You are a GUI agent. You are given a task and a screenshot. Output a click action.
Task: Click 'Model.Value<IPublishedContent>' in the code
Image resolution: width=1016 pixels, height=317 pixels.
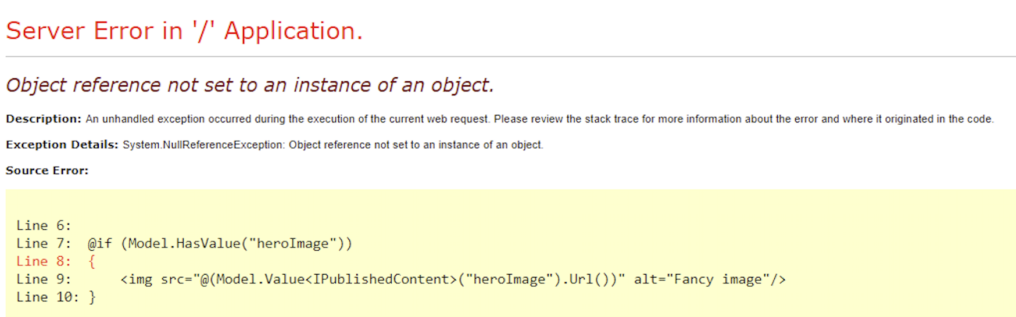[337, 280]
